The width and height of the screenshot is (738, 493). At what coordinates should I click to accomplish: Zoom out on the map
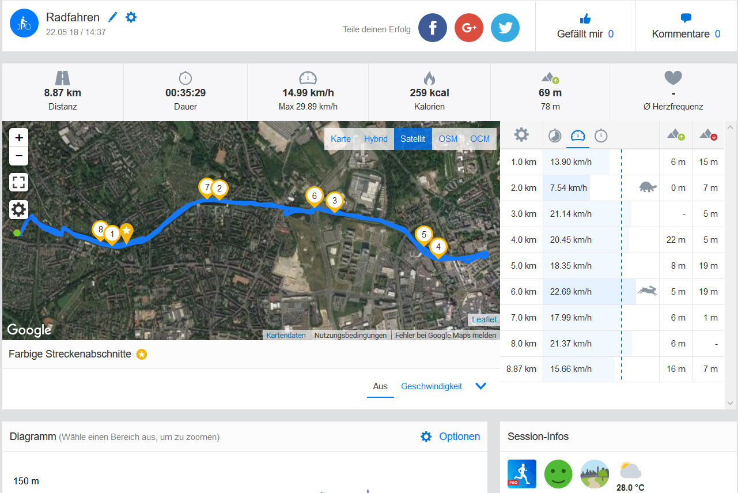19,156
